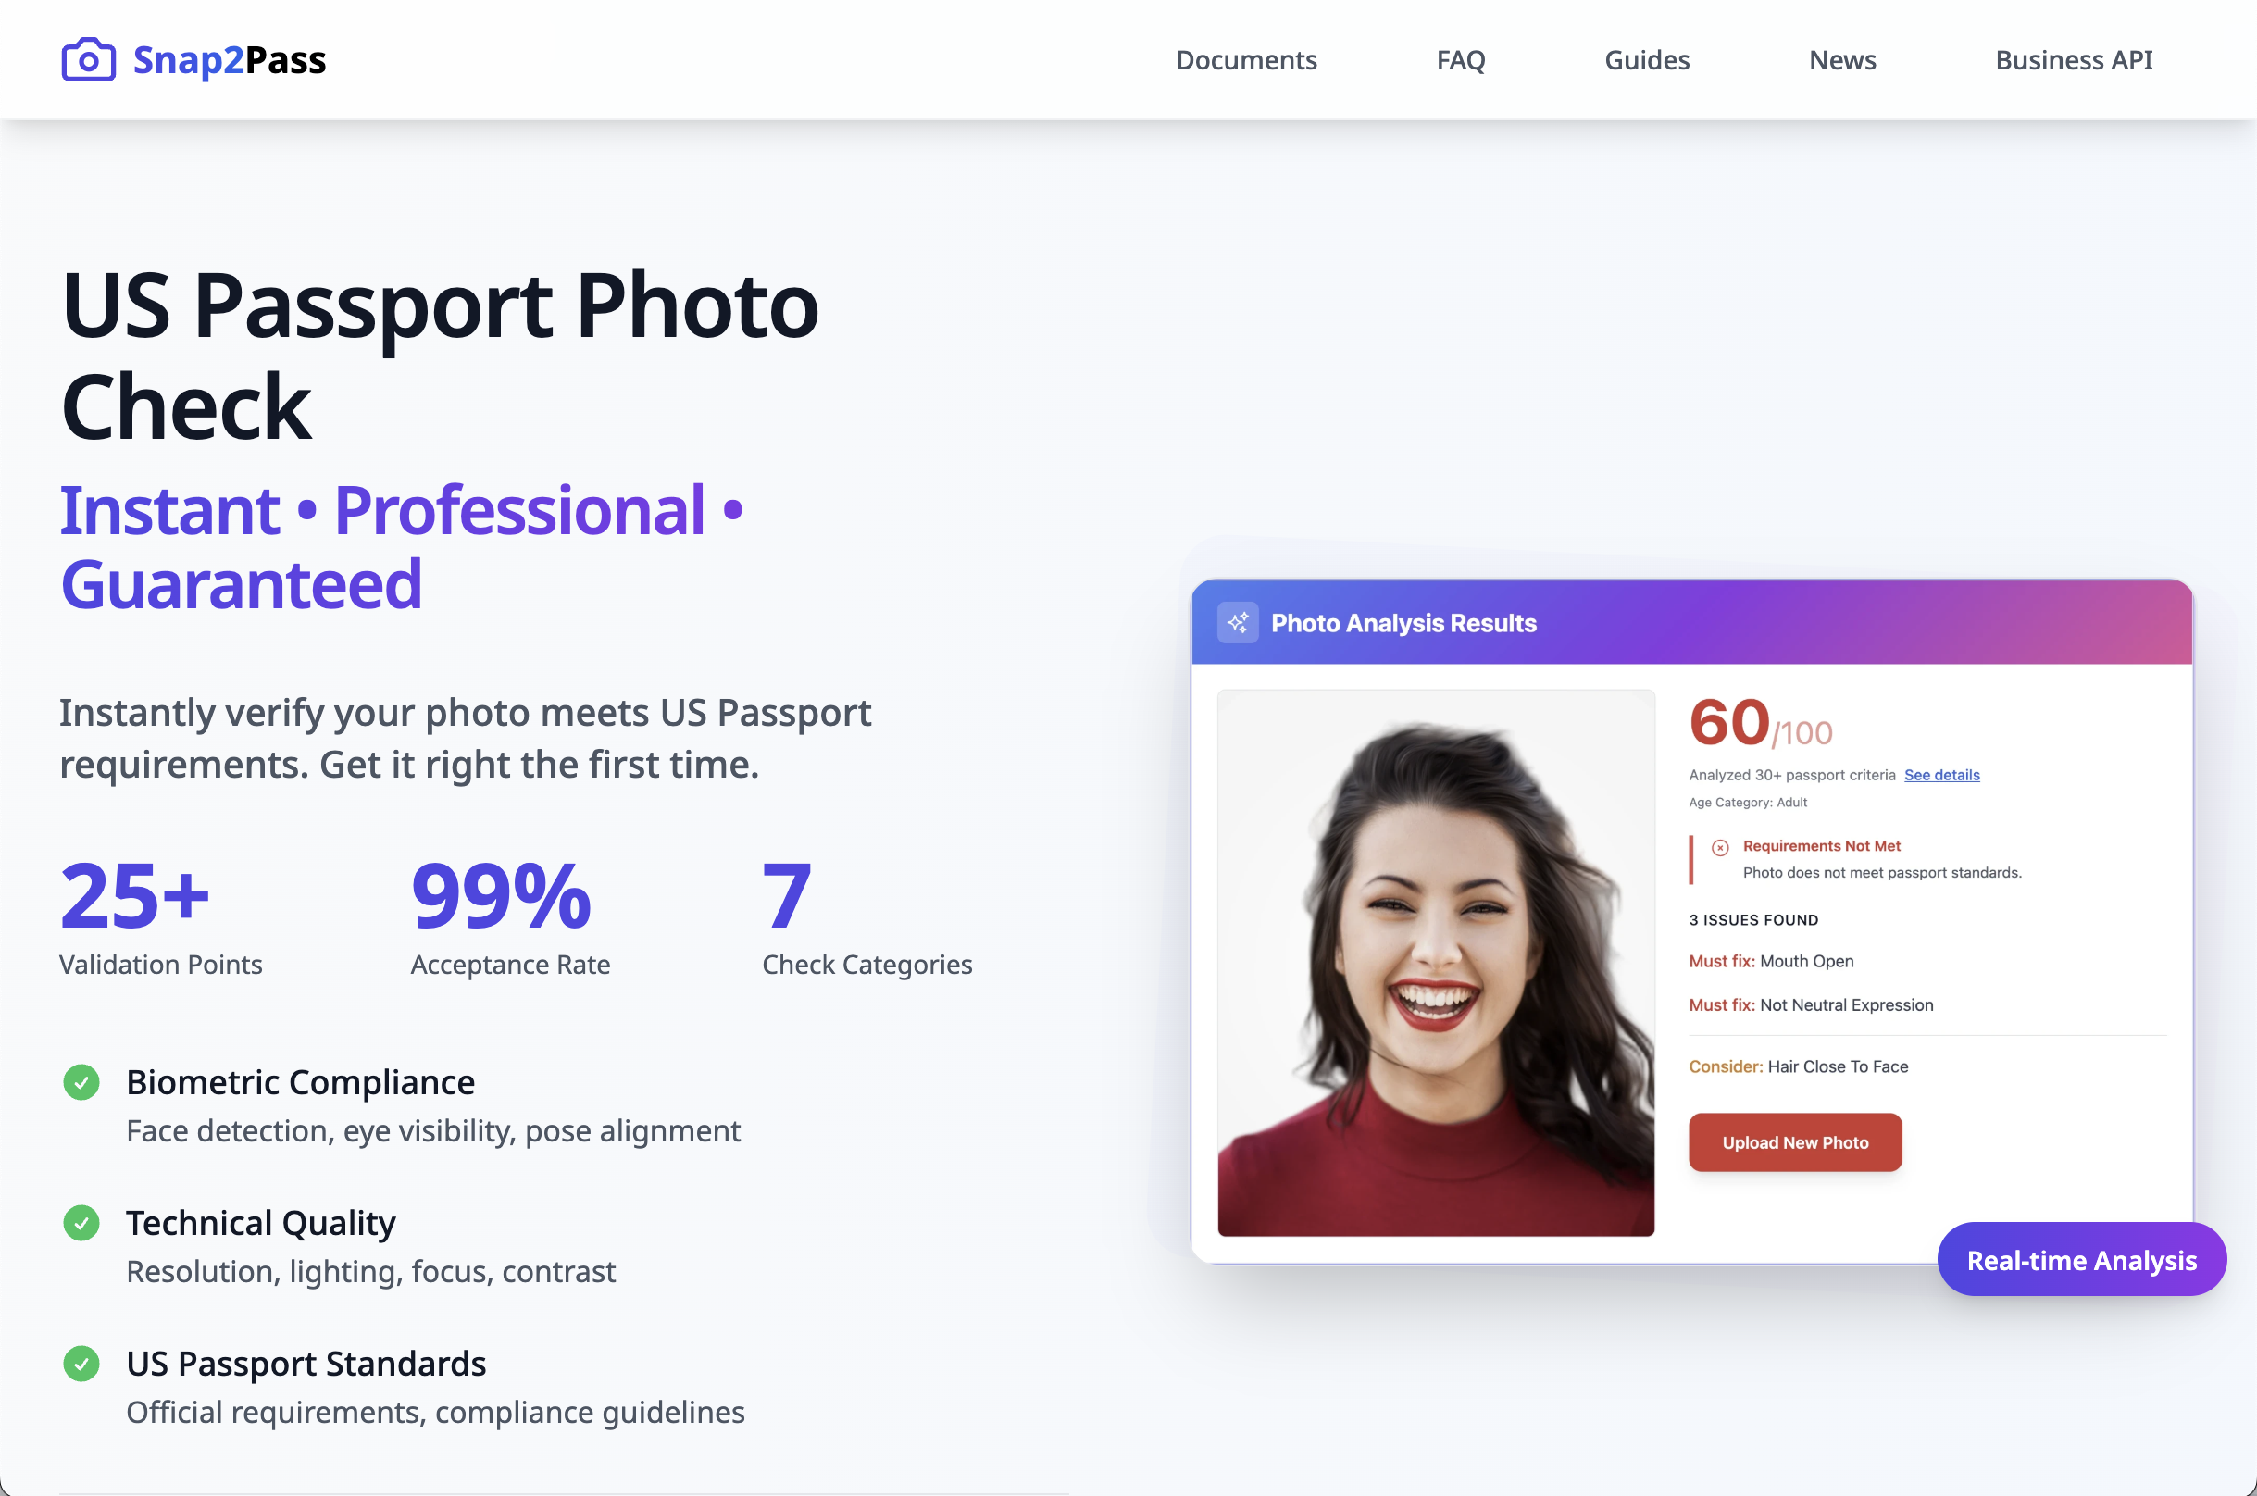
Task: Click the 'Technical Quality' heading
Action: [x=260, y=1222]
